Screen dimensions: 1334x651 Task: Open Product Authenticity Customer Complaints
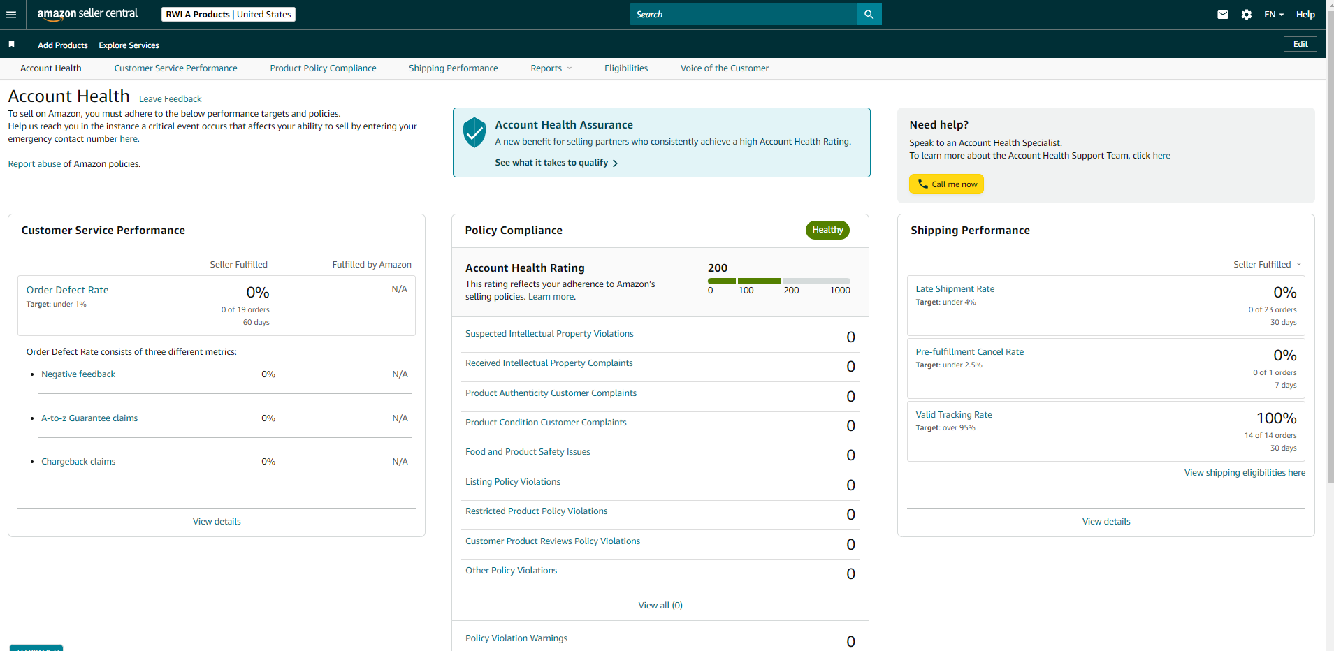[551, 393]
